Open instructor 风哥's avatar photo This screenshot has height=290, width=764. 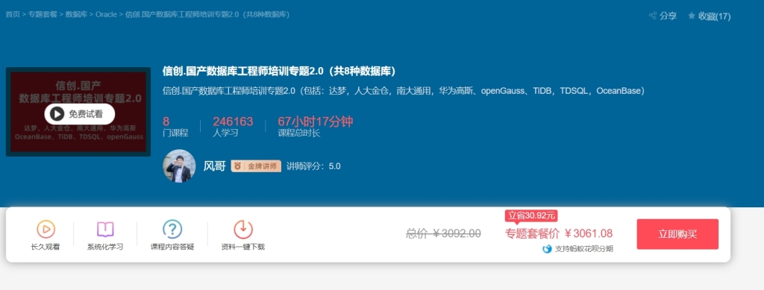point(179,166)
